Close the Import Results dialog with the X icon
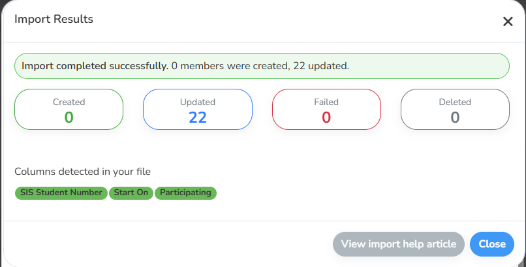 (x=508, y=22)
